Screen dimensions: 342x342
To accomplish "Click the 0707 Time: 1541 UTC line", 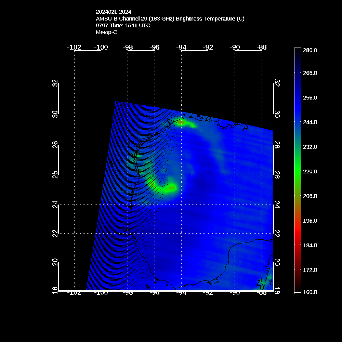I will tap(123, 26).
